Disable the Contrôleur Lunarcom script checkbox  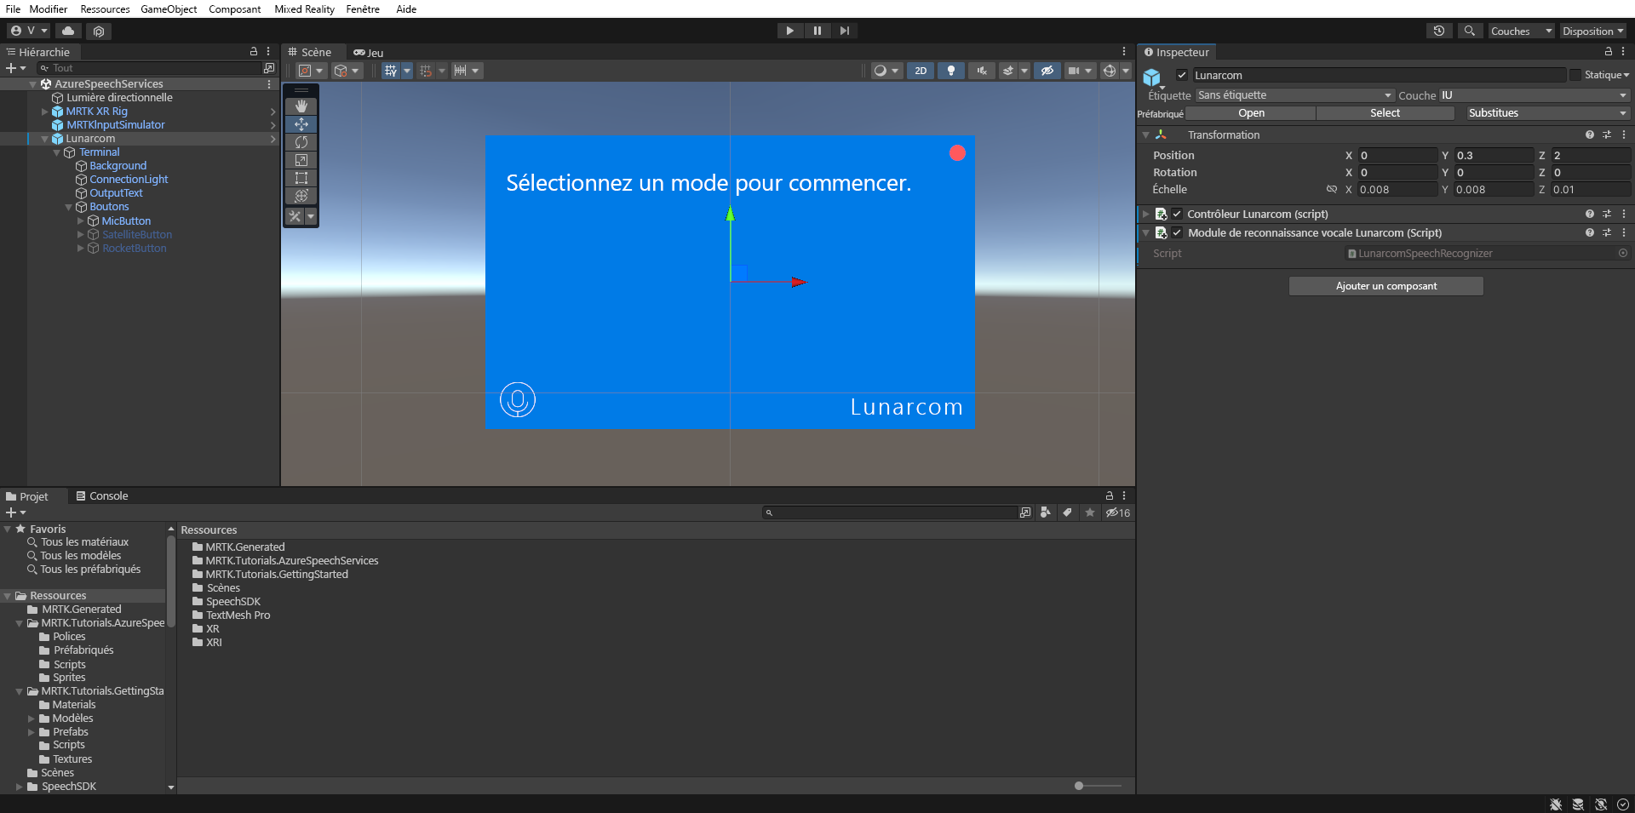[x=1177, y=214]
